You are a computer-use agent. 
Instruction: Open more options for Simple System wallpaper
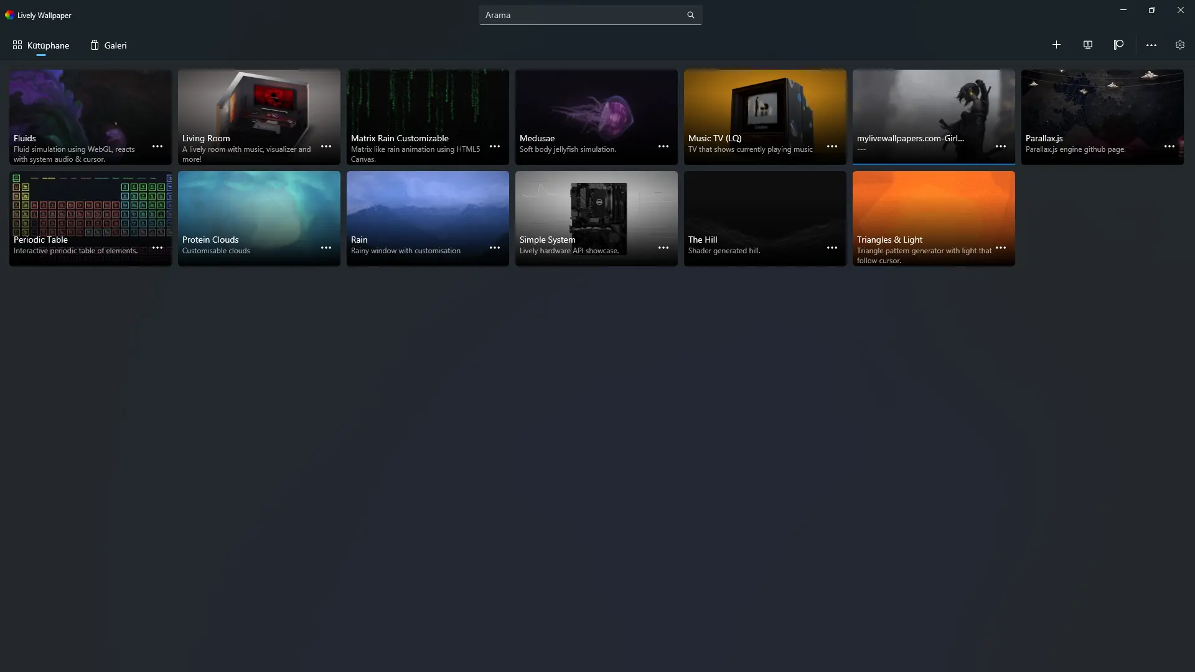[x=663, y=248]
